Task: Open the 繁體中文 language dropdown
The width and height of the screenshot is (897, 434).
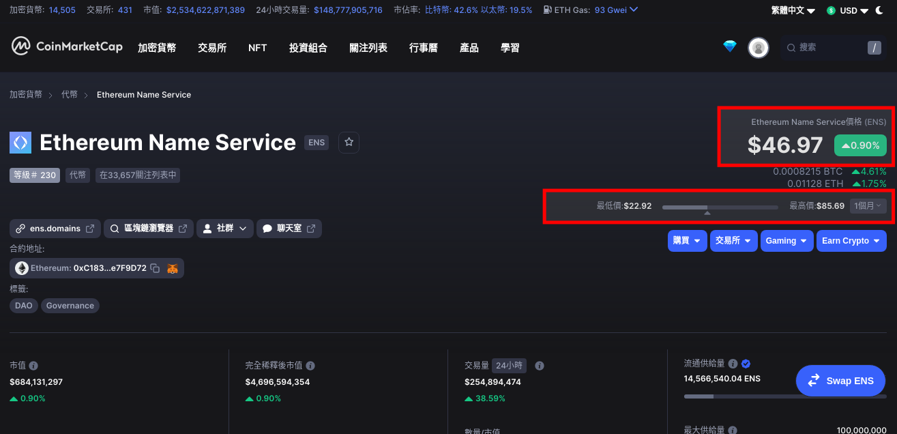Action: click(793, 10)
